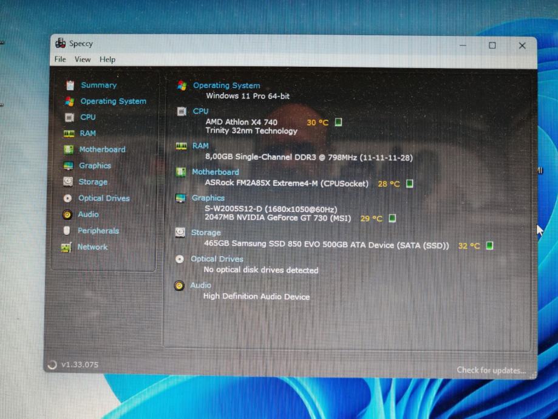The width and height of the screenshot is (558, 419).
Task: Select Optical Drives in the sidebar
Action: click(104, 199)
